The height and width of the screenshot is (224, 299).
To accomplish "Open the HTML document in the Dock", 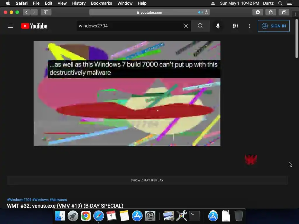I will click(x=226, y=216).
